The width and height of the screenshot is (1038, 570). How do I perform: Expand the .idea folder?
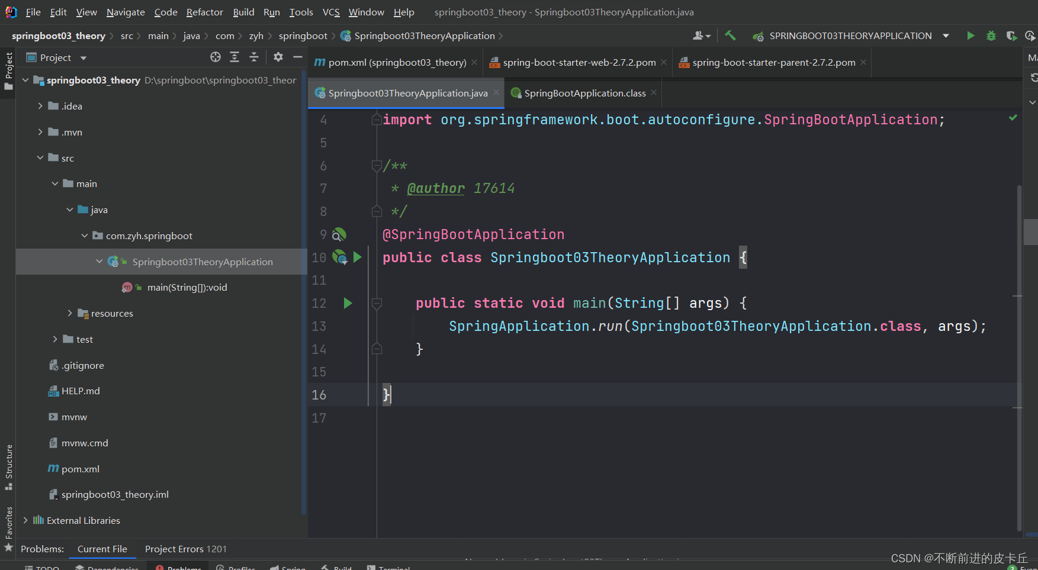(40, 106)
